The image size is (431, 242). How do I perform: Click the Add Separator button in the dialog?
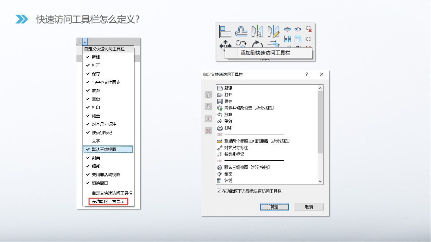pos(208,119)
